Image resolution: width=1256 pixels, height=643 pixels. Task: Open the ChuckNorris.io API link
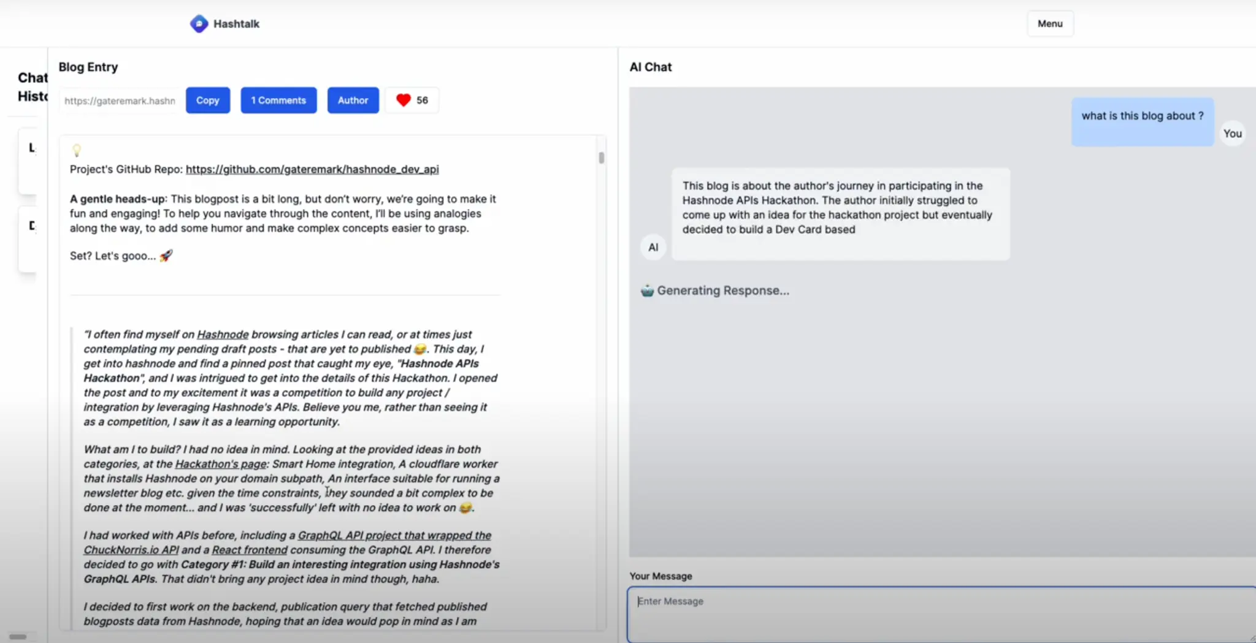pos(131,550)
